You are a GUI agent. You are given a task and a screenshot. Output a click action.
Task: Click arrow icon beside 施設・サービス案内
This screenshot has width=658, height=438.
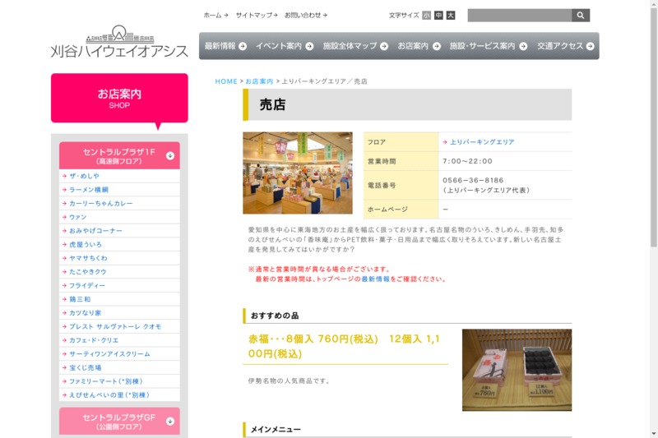pyautogui.click(x=522, y=46)
